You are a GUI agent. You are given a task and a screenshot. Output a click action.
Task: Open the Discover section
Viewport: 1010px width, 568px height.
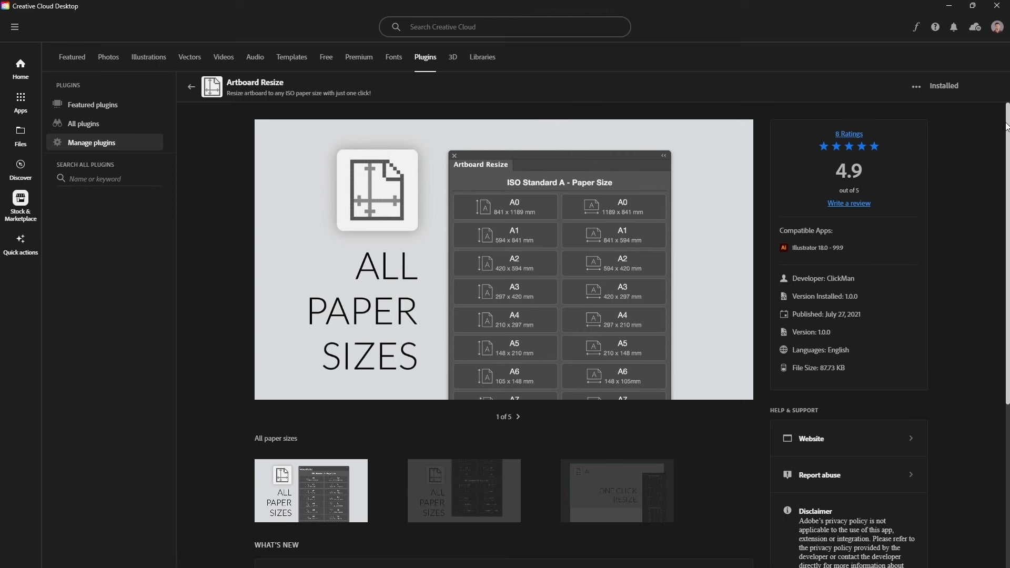tap(20, 169)
